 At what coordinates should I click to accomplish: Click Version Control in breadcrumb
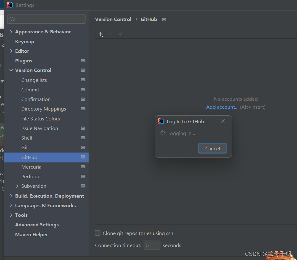113,19
